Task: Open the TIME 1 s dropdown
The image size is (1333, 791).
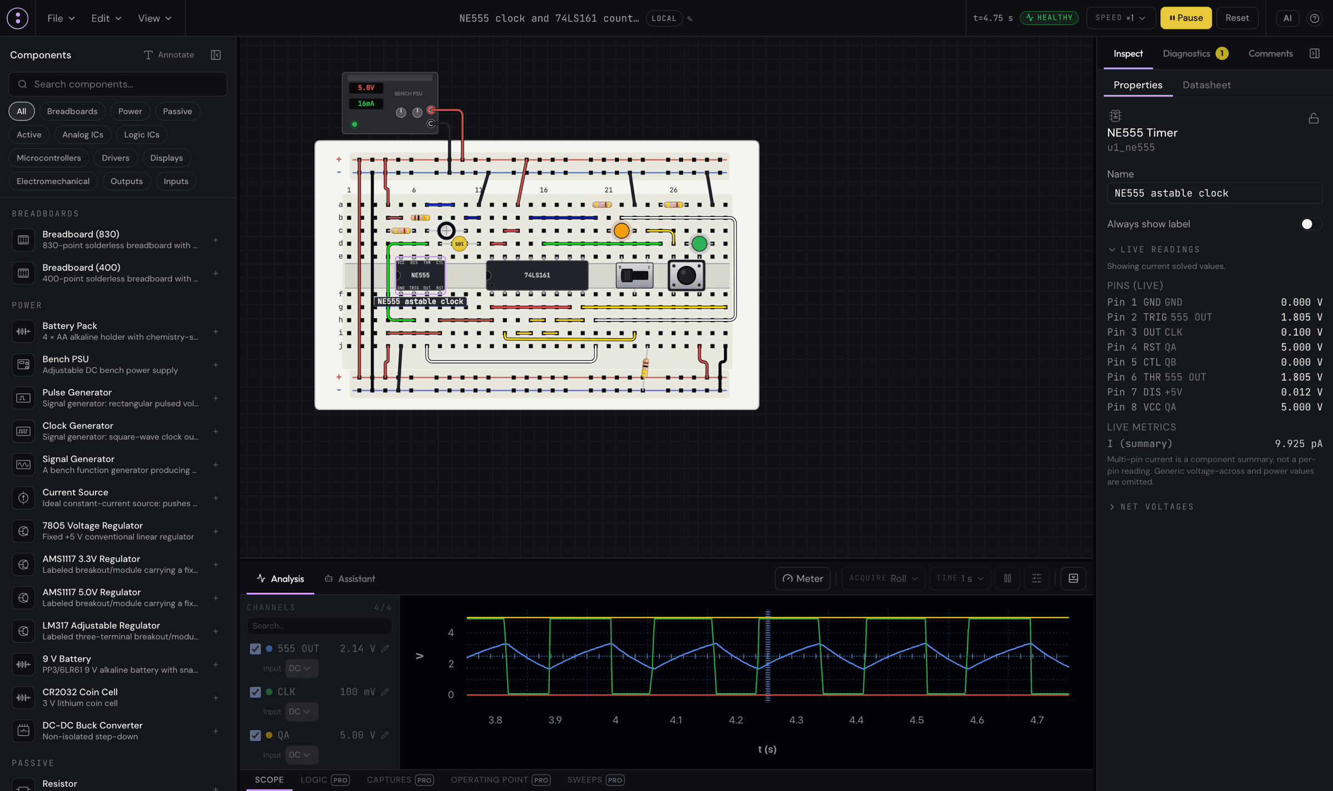Action: tap(960, 578)
